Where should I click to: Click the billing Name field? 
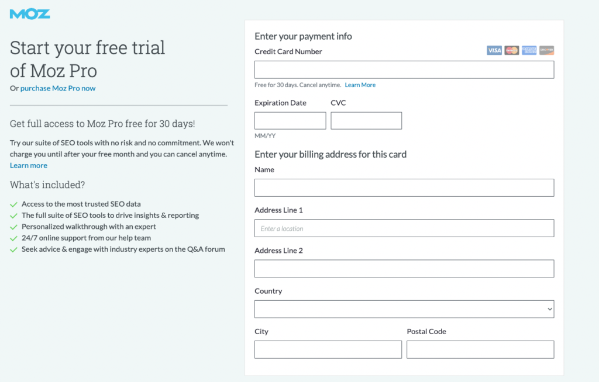pyautogui.click(x=404, y=187)
